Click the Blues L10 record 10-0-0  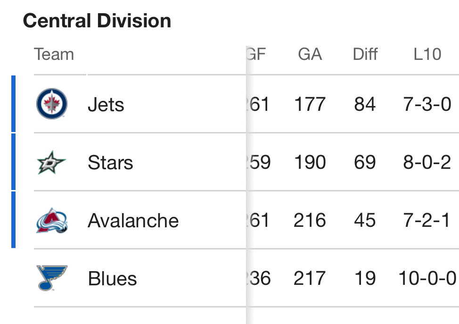tap(427, 278)
